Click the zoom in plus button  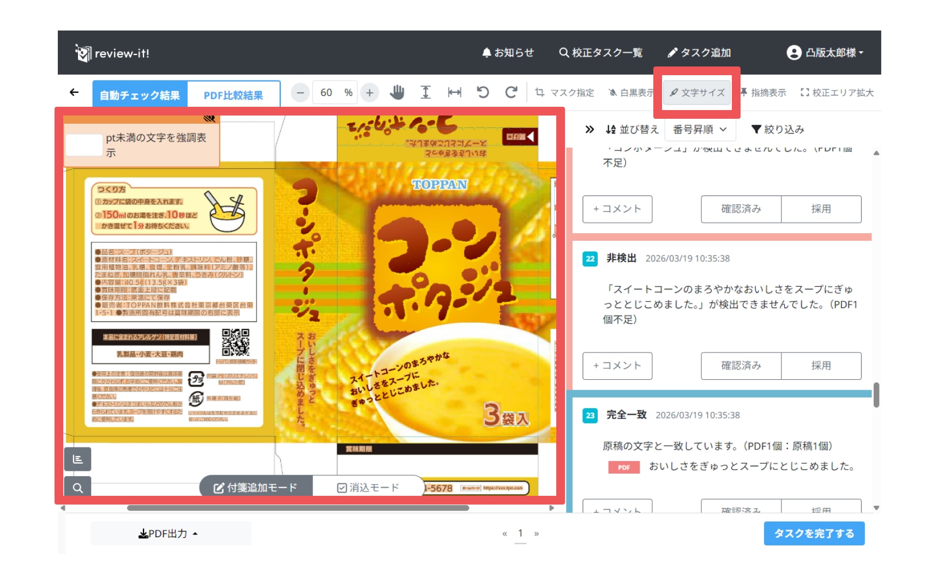pyautogui.click(x=370, y=93)
